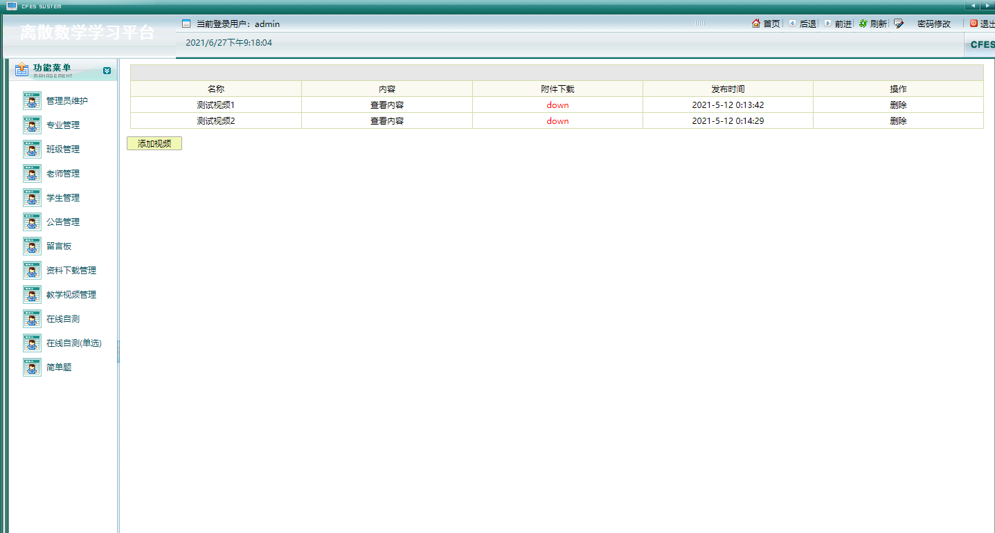Click the 退出 logout text
Image resolution: width=995 pixels, height=533 pixels.
coord(987,24)
